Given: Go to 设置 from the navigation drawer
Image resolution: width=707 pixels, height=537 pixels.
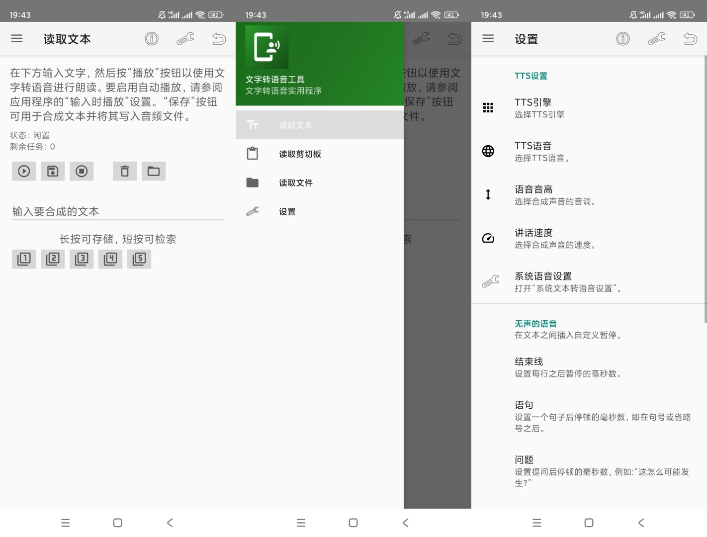Looking at the screenshot, I should 320,211.
